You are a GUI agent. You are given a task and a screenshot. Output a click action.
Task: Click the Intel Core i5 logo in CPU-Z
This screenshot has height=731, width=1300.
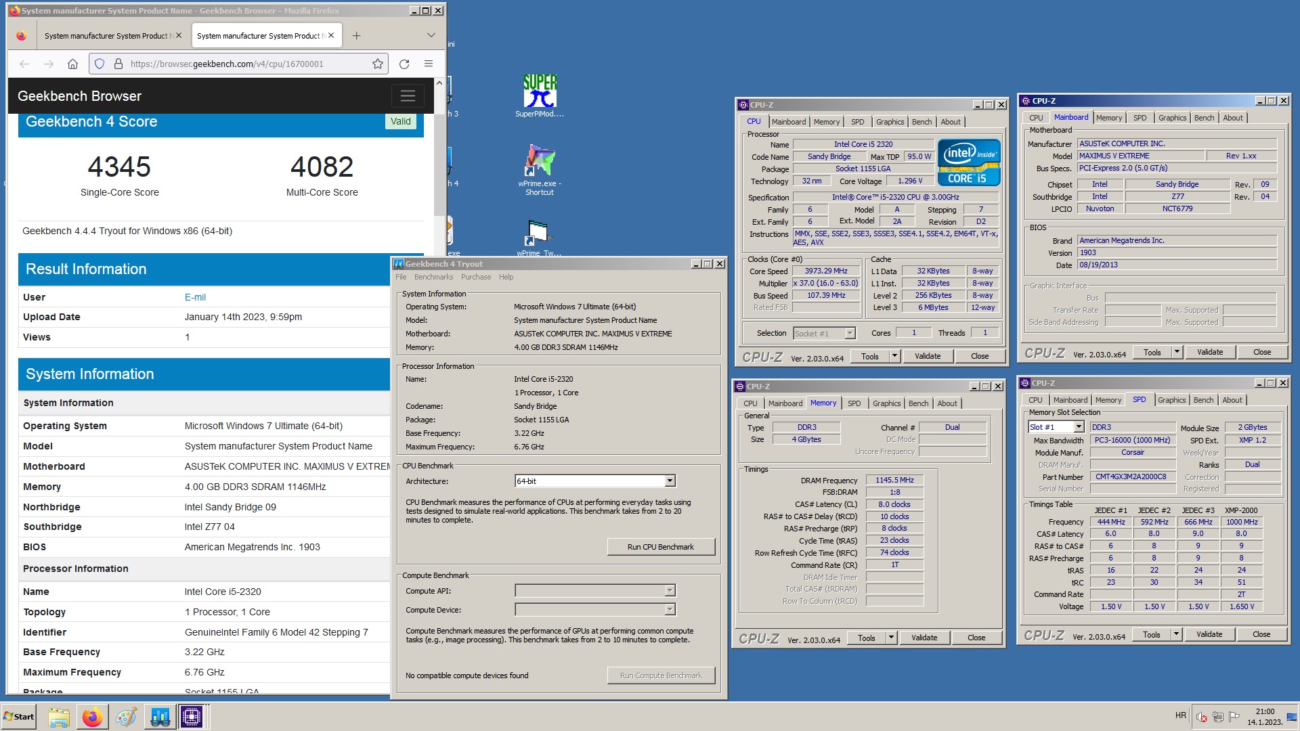tap(969, 162)
